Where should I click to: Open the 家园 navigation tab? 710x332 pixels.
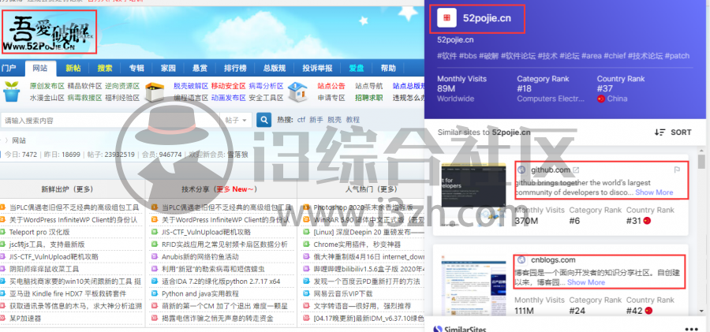(168, 69)
